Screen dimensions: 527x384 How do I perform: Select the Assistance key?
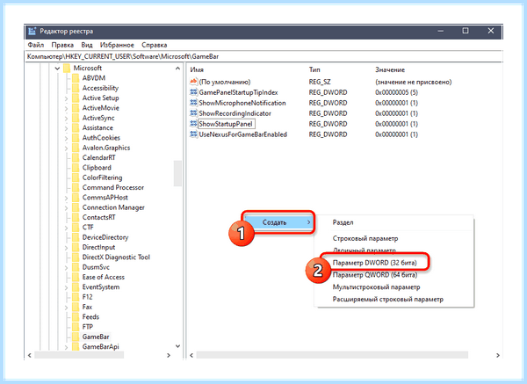(97, 128)
